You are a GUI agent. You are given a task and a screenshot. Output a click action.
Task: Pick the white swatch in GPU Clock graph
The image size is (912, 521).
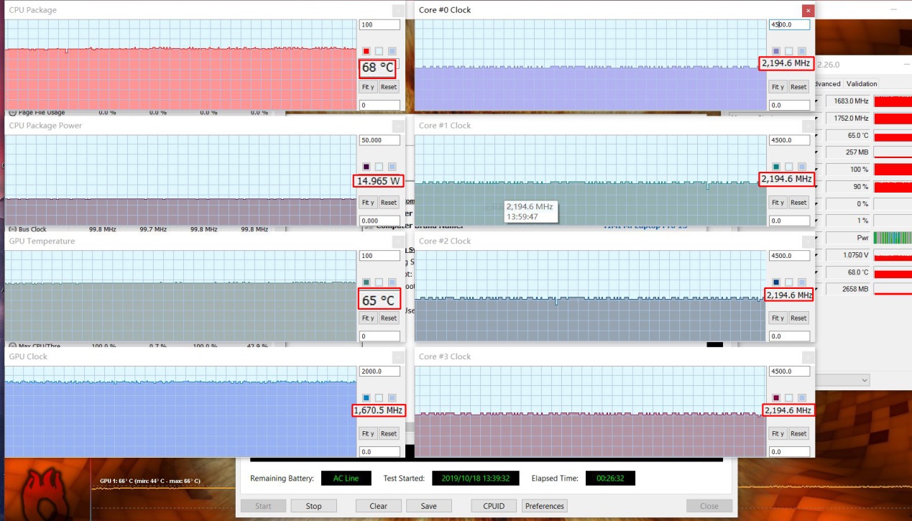coord(379,397)
